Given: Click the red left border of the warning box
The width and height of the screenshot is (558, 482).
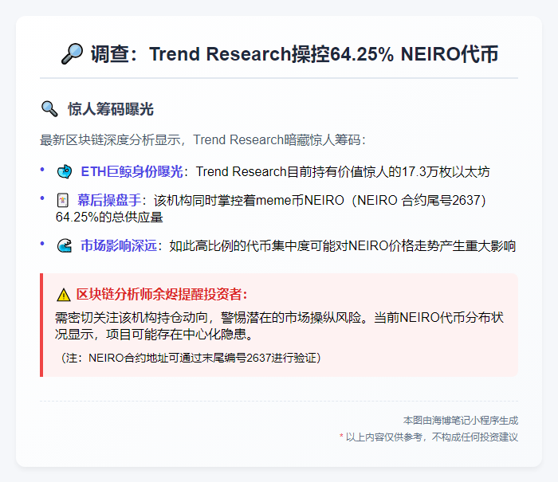Looking at the screenshot, I should [41, 325].
